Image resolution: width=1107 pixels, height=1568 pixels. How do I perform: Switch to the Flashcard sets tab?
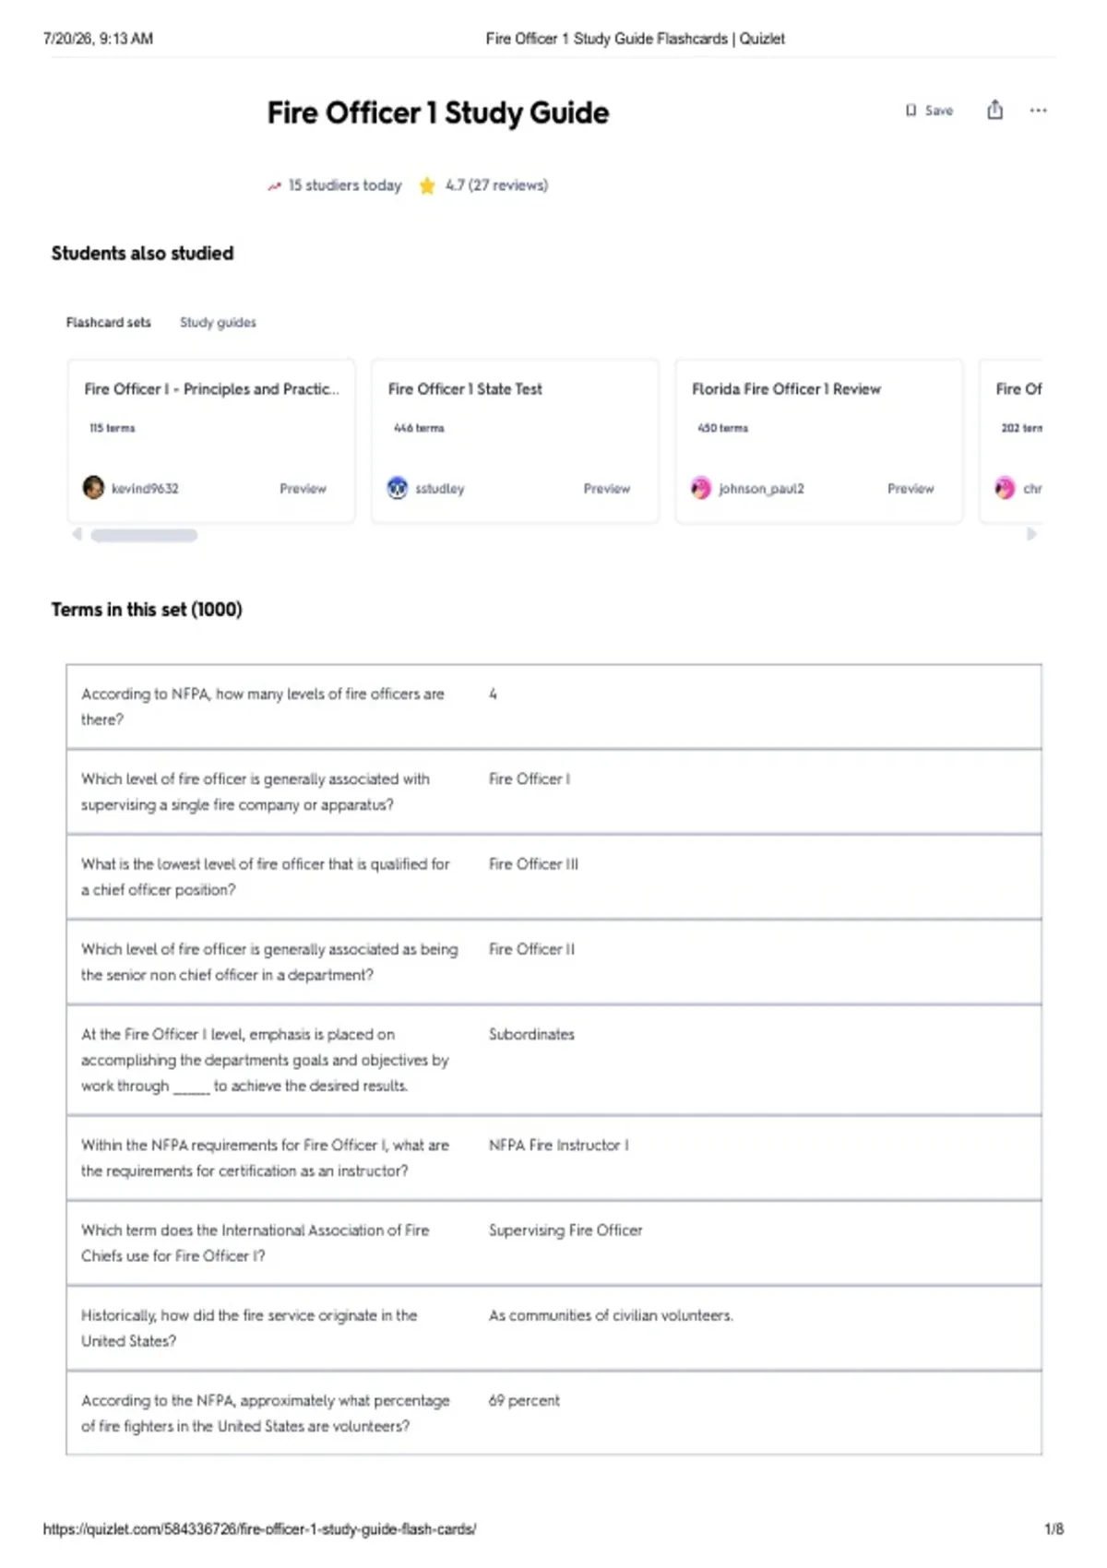pos(108,322)
